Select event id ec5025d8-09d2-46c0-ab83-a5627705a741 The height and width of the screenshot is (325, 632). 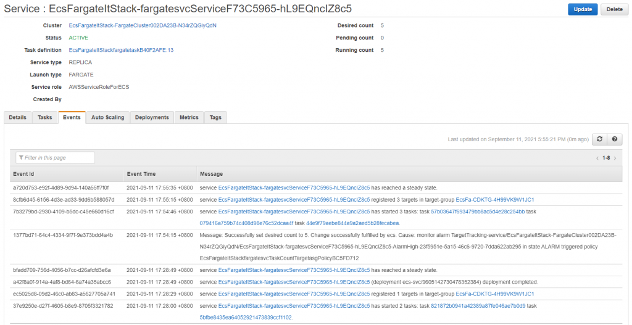[64, 294]
